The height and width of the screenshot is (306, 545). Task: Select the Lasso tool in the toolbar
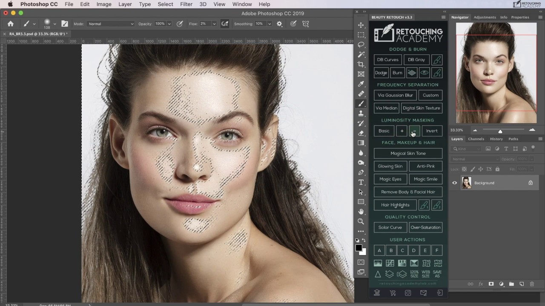[x=361, y=45]
